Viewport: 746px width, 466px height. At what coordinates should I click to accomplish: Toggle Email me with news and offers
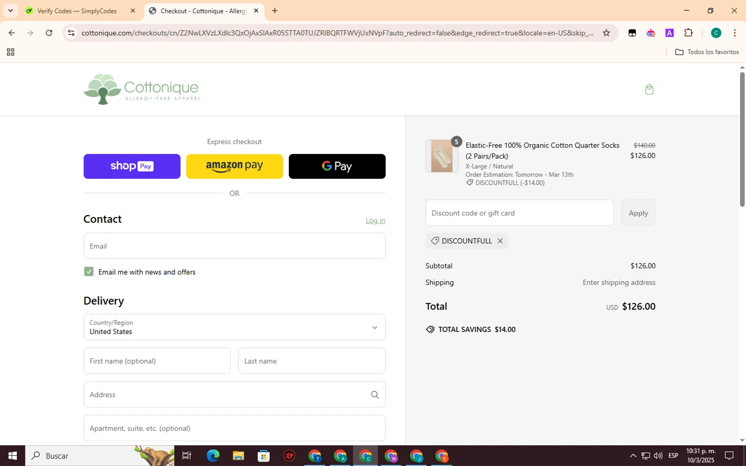[89, 272]
